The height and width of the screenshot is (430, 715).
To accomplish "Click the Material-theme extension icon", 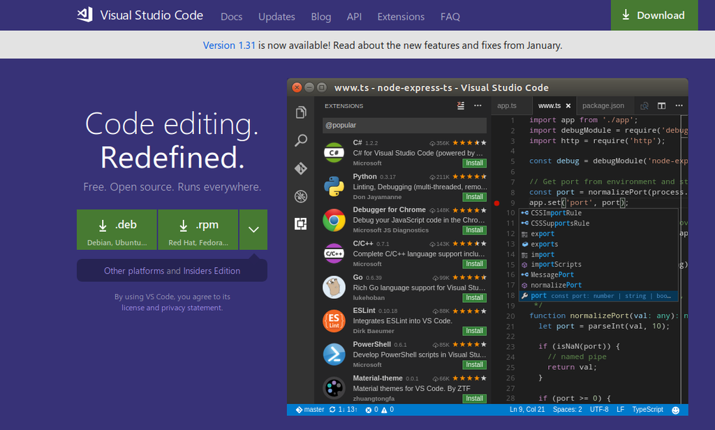I will pos(334,388).
